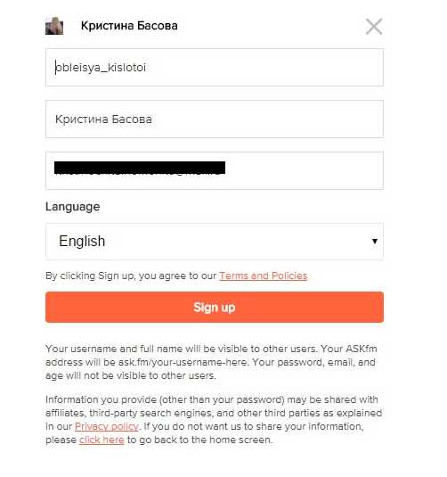Click the username field showing obleisya_kislotoi
This screenshot has width=447, height=477.
click(215, 67)
